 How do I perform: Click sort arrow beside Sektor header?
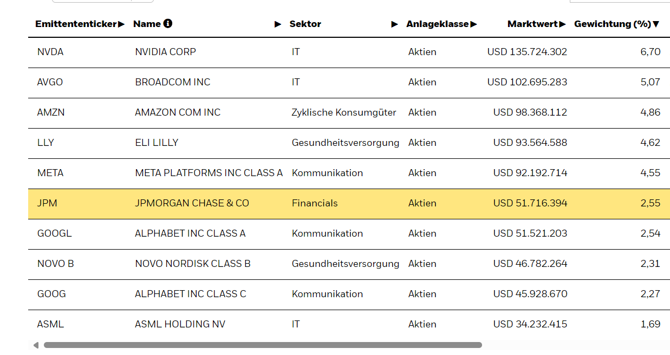(x=394, y=24)
